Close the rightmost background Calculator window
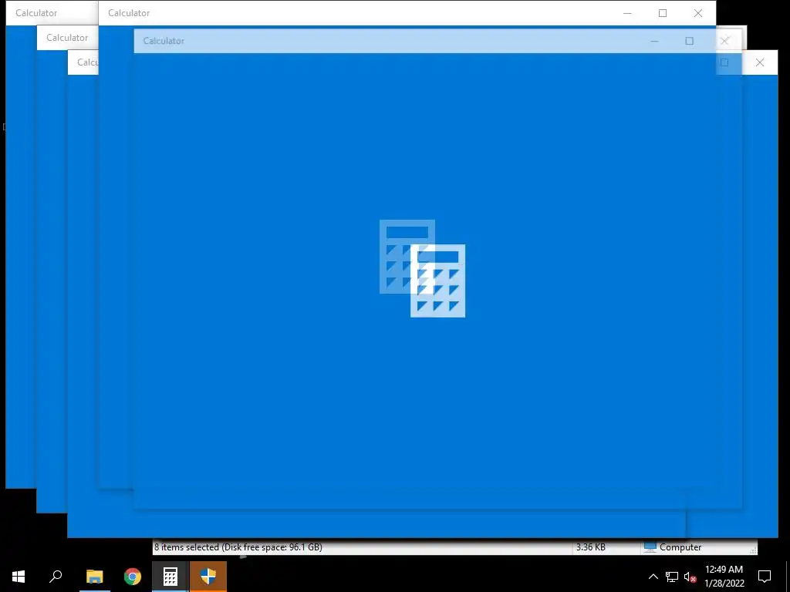This screenshot has width=790, height=592. coord(760,62)
